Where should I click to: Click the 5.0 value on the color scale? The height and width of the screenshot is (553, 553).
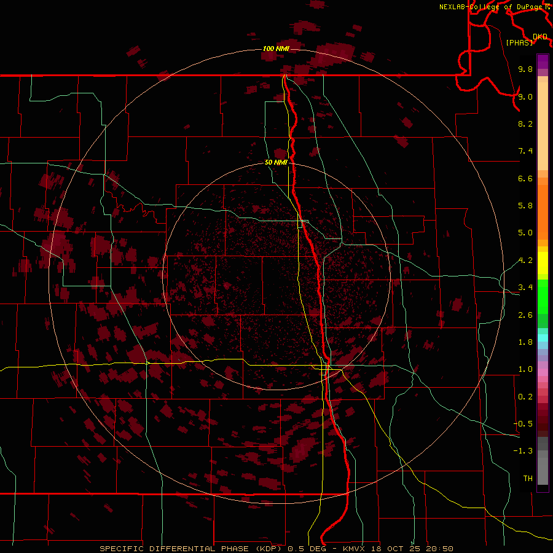525,233
